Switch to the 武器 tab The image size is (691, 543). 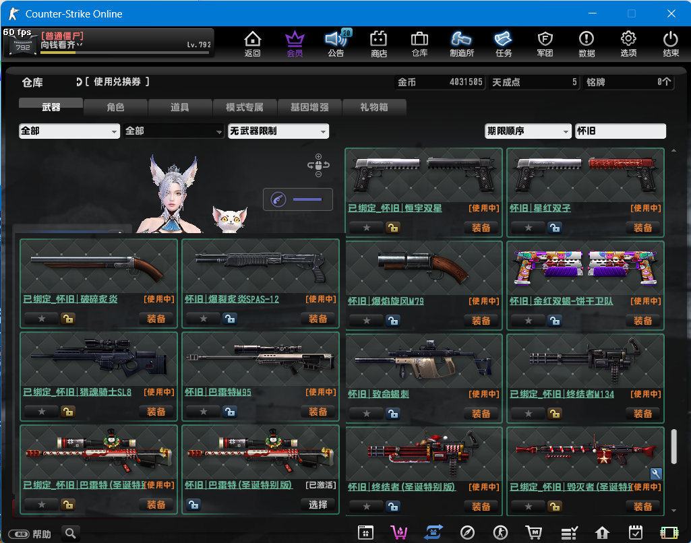tap(51, 107)
